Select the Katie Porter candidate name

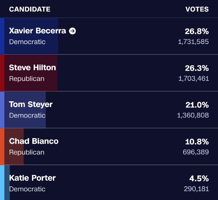32,178
